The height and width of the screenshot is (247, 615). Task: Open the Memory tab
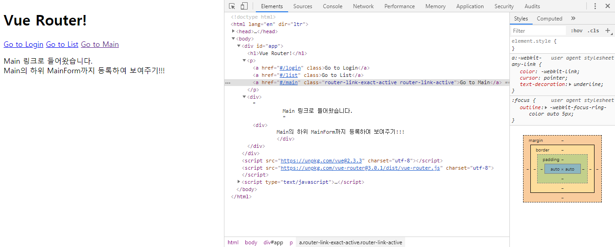point(436,6)
